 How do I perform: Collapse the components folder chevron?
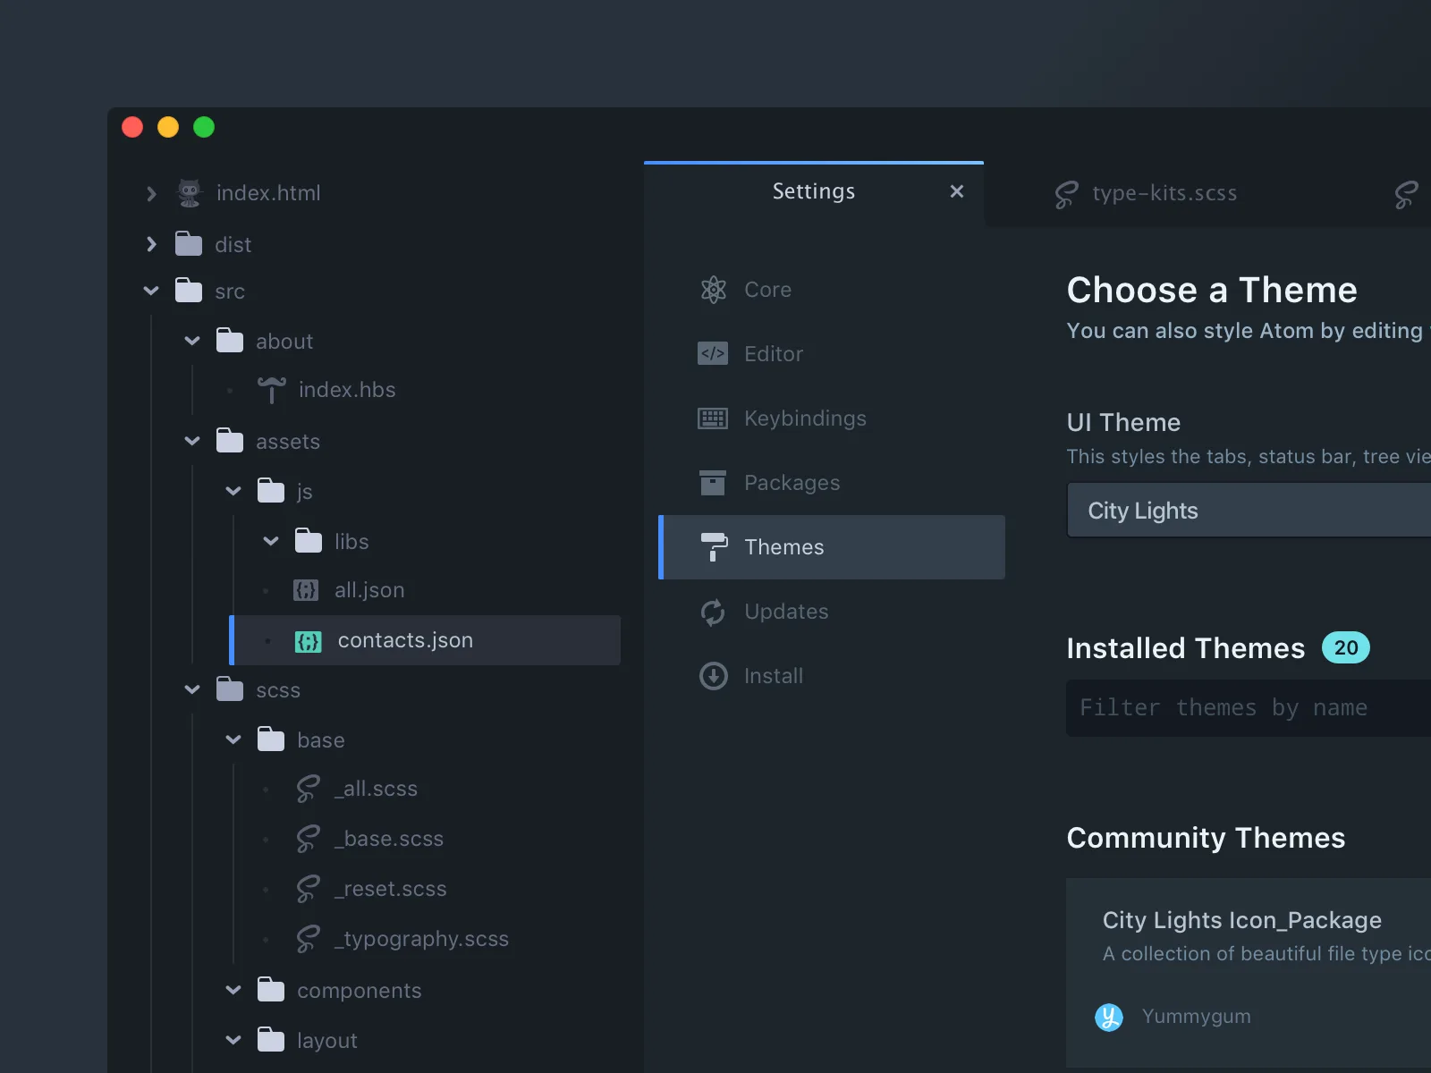tap(233, 990)
